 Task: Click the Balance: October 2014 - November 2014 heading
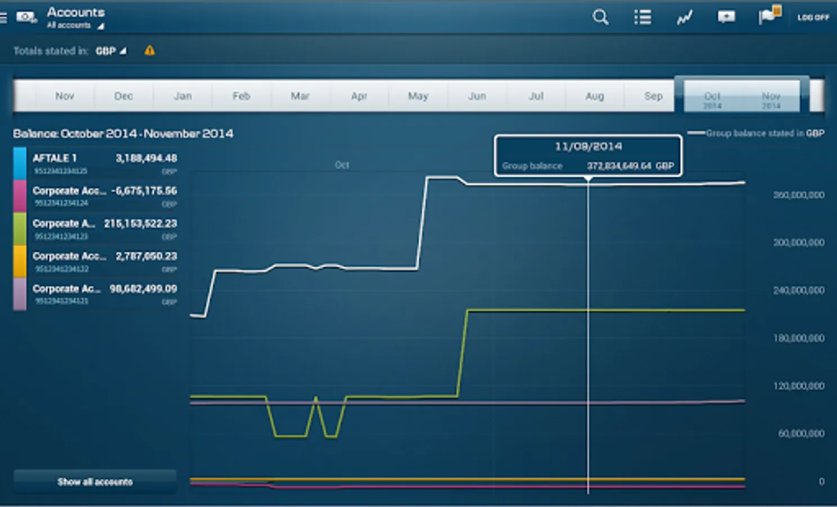tap(123, 134)
